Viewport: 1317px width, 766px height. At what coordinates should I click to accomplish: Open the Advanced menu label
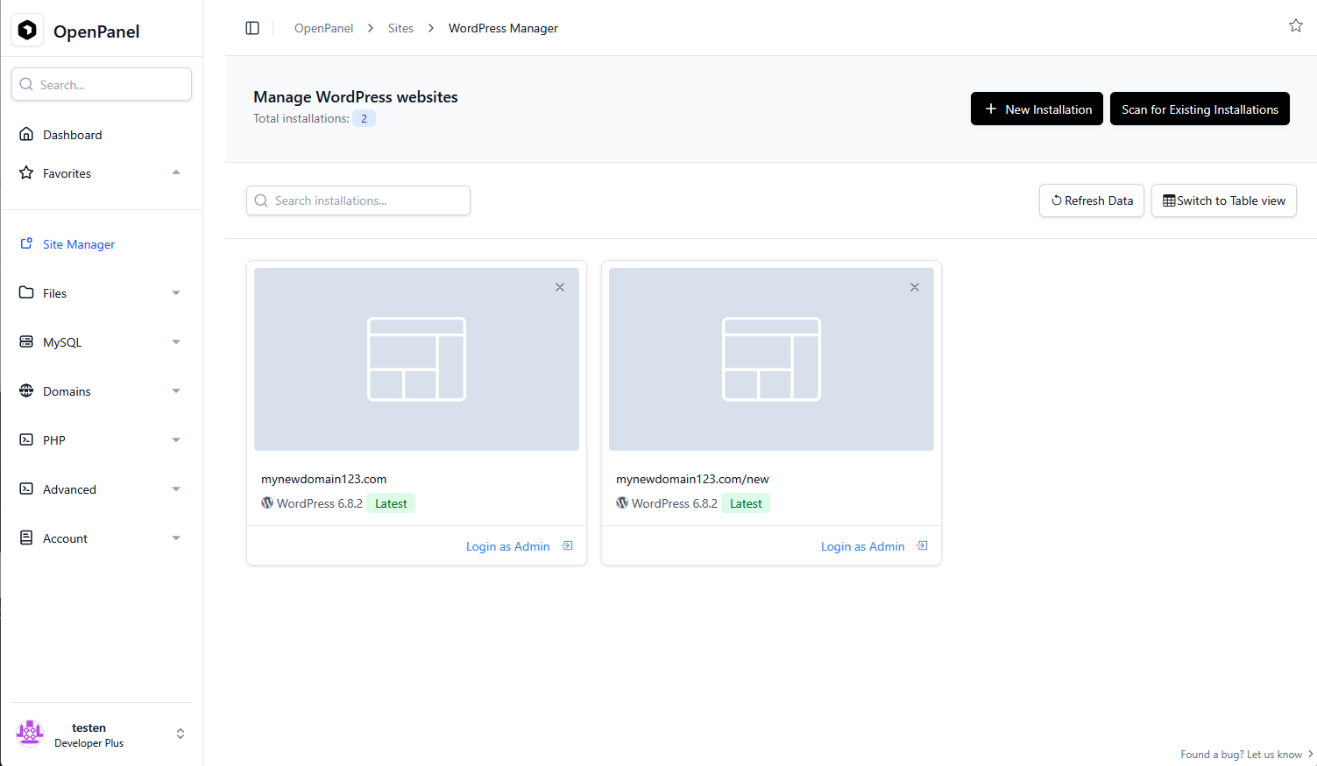[69, 489]
